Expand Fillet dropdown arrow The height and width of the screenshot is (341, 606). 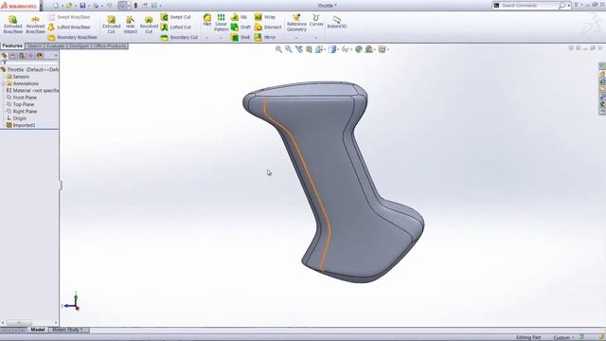pyautogui.click(x=207, y=38)
